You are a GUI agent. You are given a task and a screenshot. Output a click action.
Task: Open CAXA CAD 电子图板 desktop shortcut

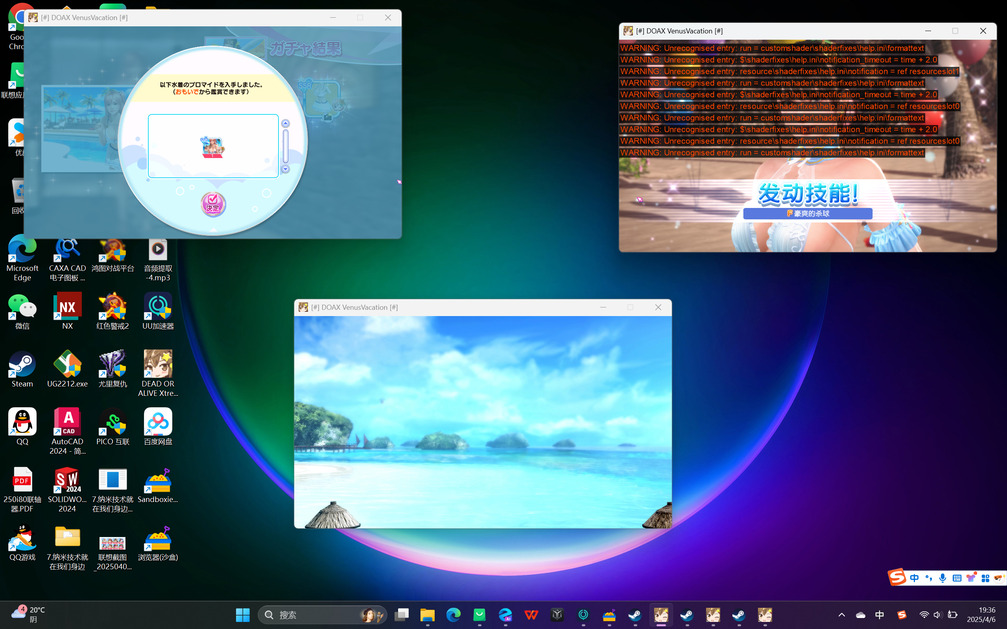pyautogui.click(x=67, y=258)
